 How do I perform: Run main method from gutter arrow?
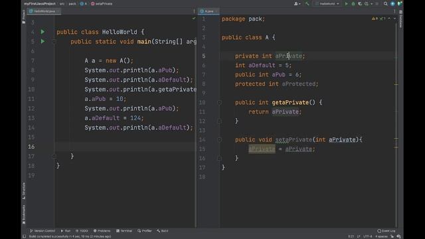[42, 41]
